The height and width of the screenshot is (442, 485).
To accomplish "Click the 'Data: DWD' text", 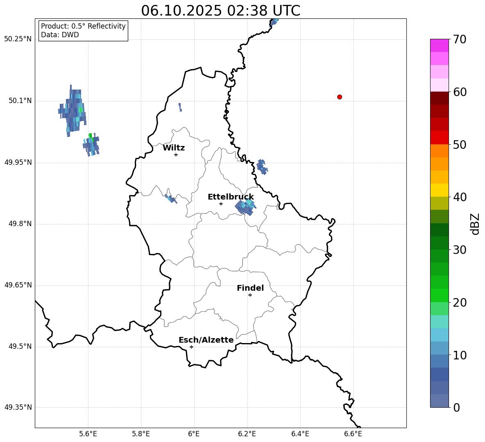I will (60, 35).
